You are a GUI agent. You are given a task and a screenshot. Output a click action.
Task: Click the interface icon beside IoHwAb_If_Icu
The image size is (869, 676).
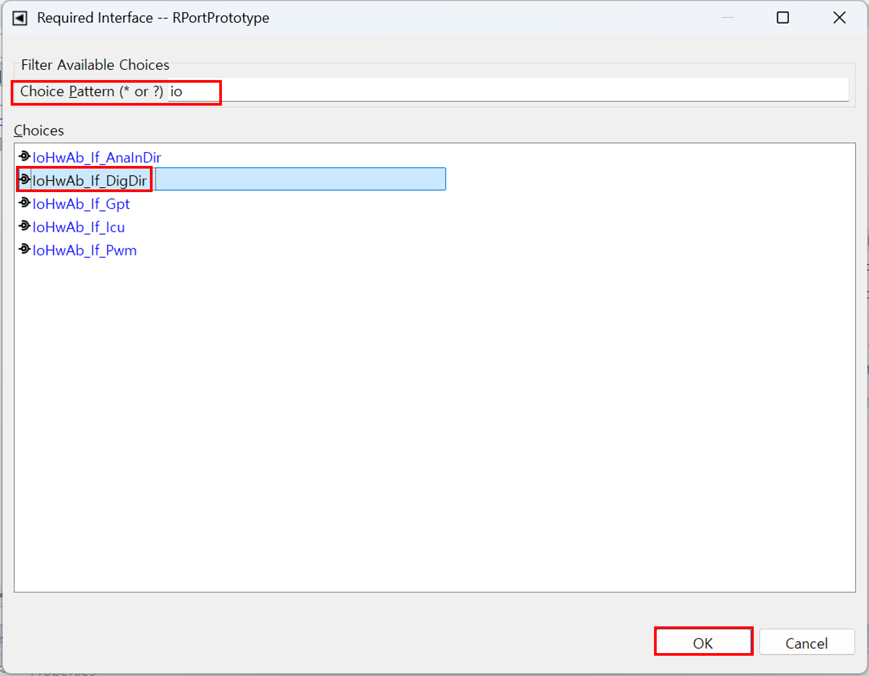tap(24, 226)
